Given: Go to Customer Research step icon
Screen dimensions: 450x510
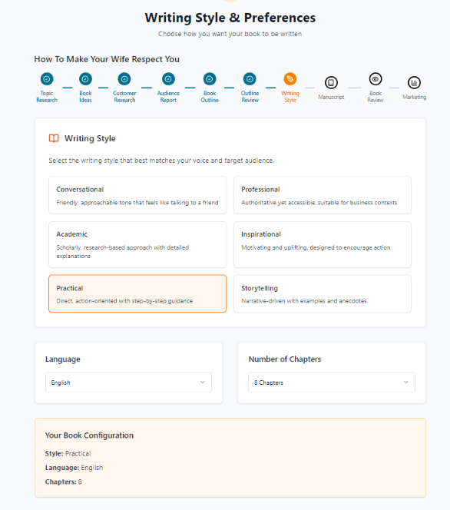Looking at the screenshot, I should pos(124,79).
